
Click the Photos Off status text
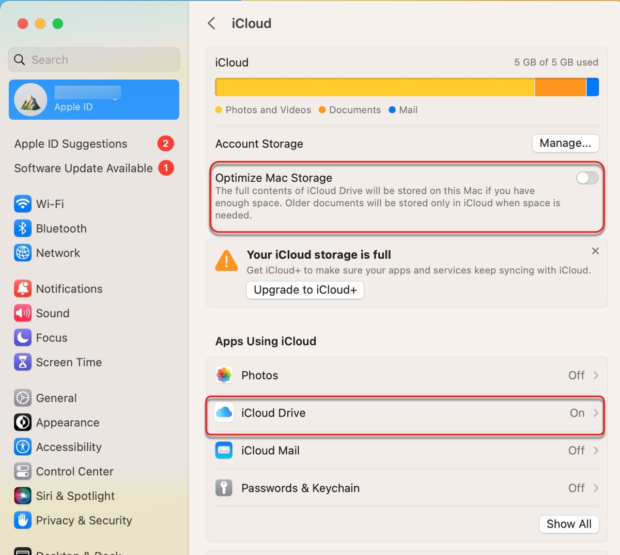pyautogui.click(x=576, y=375)
